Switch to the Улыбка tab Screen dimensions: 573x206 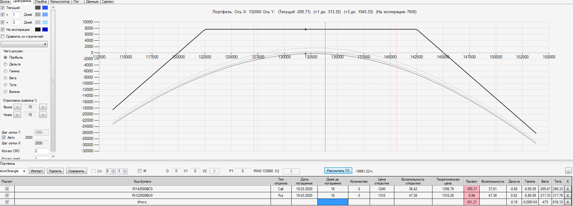point(41,1)
